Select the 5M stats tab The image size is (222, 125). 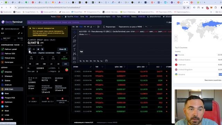click(x=30, y=64)
